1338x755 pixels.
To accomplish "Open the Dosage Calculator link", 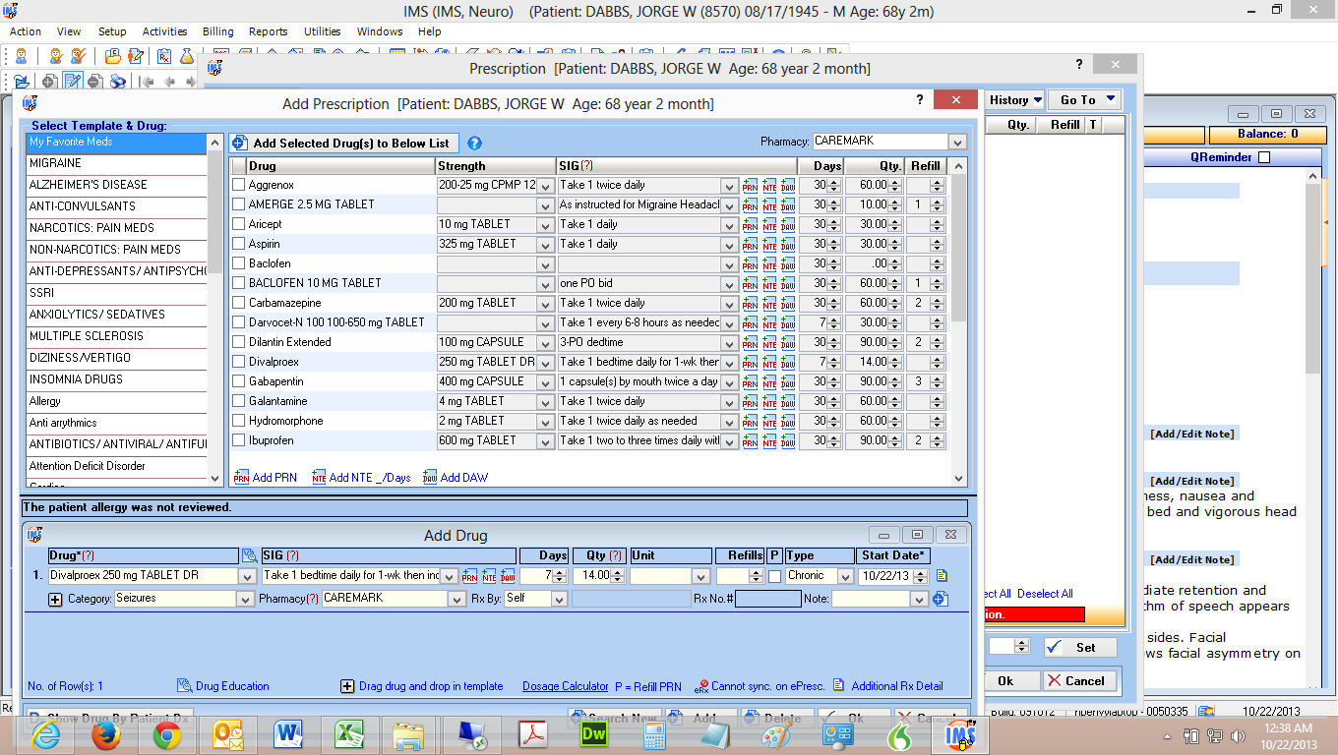I will 565,685.
